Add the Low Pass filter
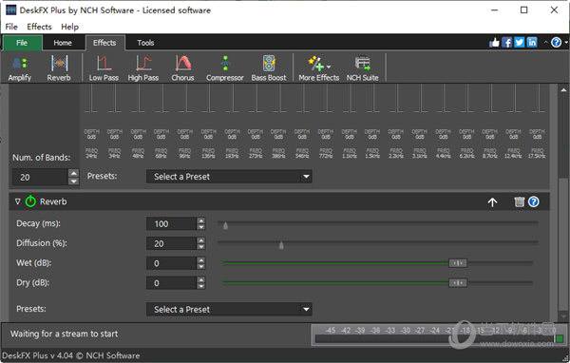570x363 pixels. click(104, 68)
